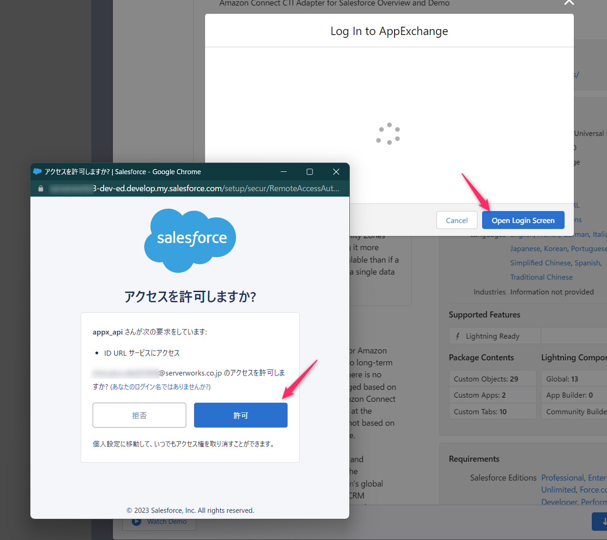607x540 pixels.
Task: Click the Watch Demo play icon
Action: click(136, 522)
